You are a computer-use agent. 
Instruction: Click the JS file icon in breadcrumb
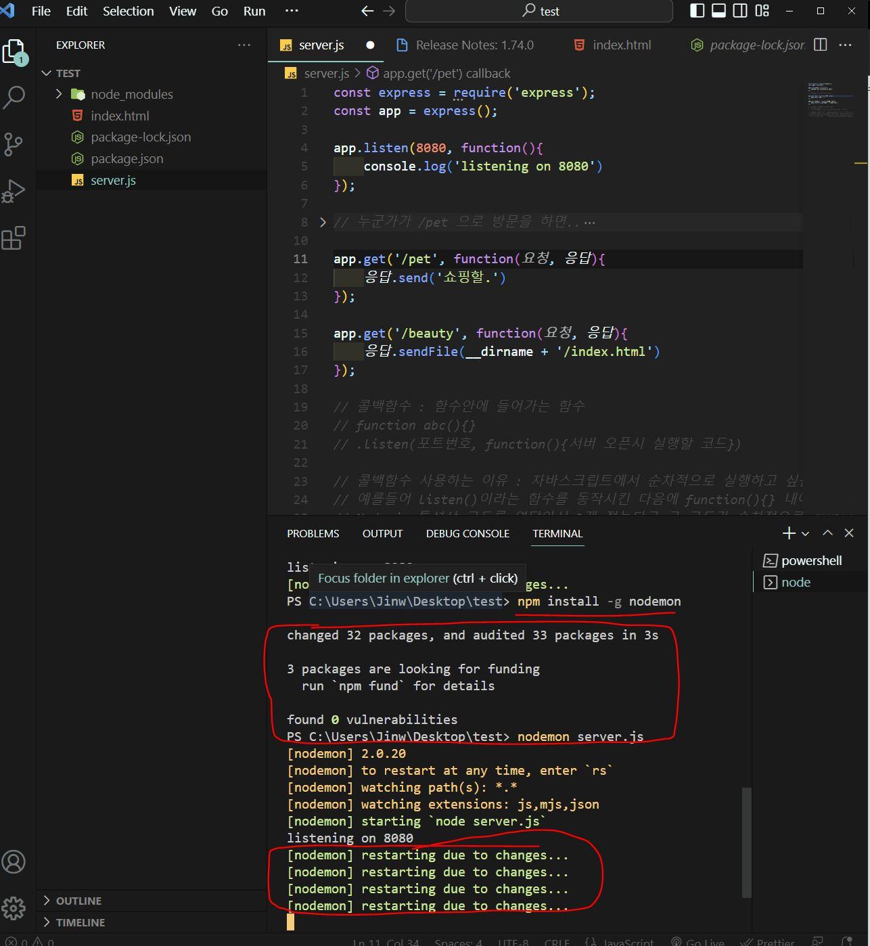click(x=291, y=73)
